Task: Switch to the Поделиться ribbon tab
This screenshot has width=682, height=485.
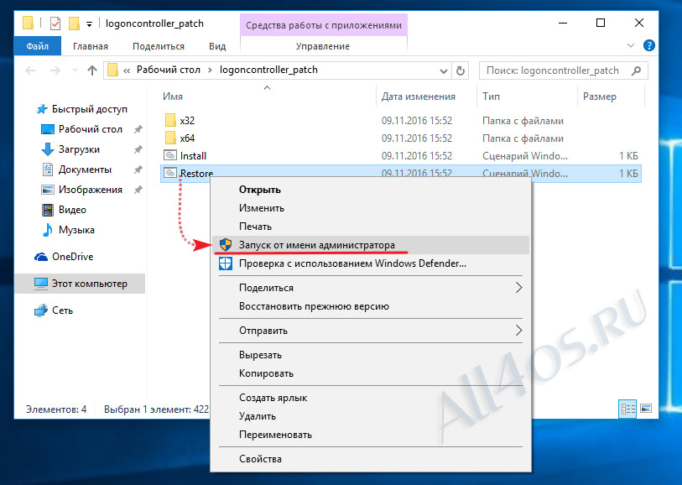Action: [x=159, y=46]
